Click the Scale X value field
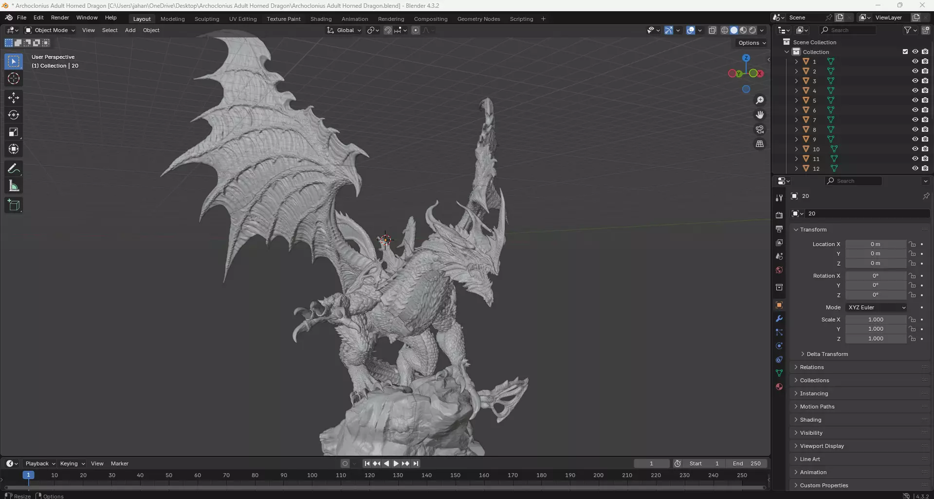The height and width of the screenshot is (499, 934). (876, 320)
